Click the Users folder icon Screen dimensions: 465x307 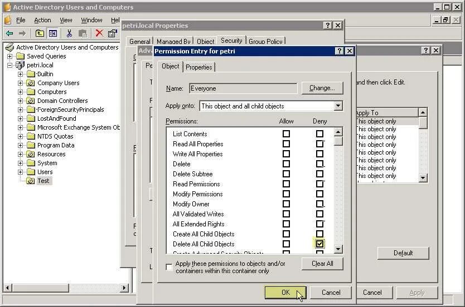31,172
